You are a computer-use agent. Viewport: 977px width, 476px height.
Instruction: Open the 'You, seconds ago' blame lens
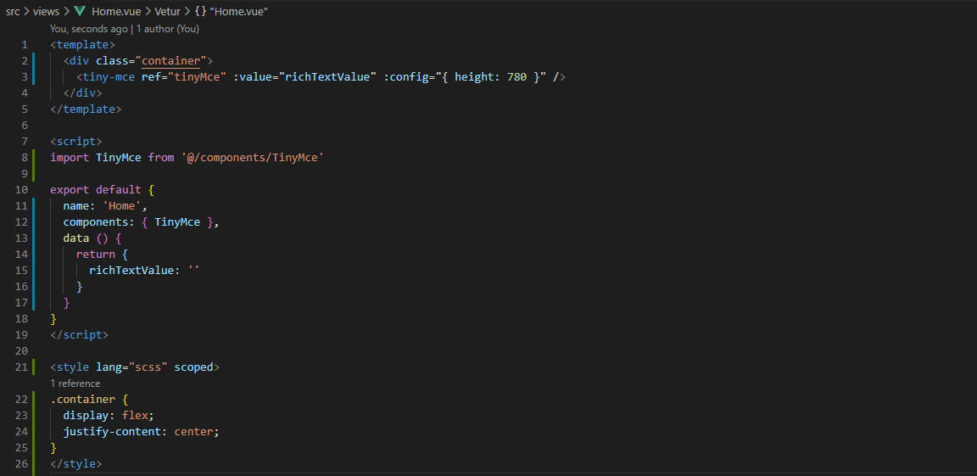(x=89, y=29)
